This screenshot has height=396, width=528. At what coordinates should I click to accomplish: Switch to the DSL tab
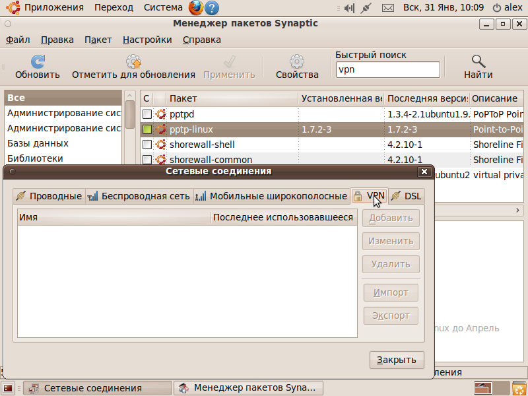click(x=407, y=196)
